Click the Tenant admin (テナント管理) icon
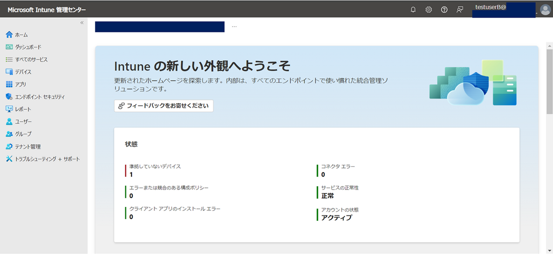This screenshot has width=553, height=254. coord(9,147)
